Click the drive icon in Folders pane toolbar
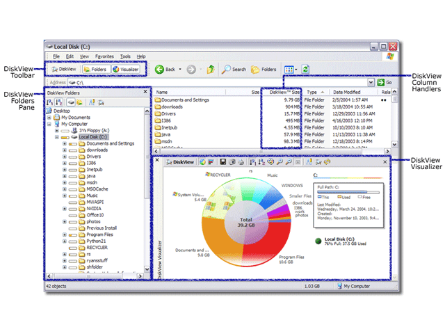This screenshot has width=445, height=334. tap(71, 102)
